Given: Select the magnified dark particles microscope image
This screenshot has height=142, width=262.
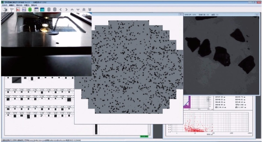Looking at the screenshot, I should (221, 52).
